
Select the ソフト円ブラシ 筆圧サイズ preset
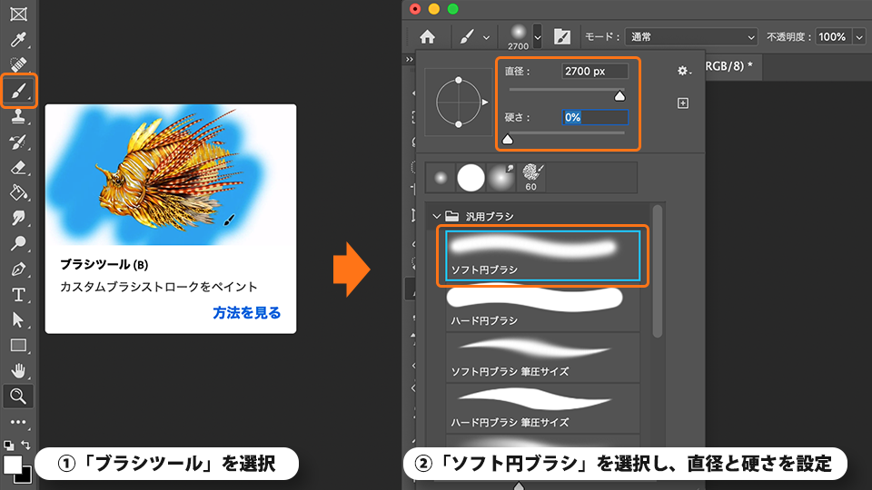click(x=543, y=358)
